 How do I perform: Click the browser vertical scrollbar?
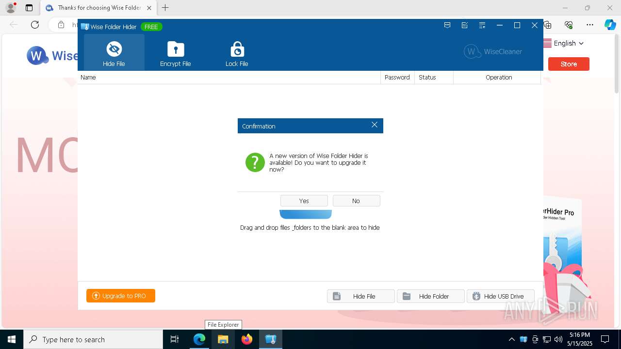(617, 63)
